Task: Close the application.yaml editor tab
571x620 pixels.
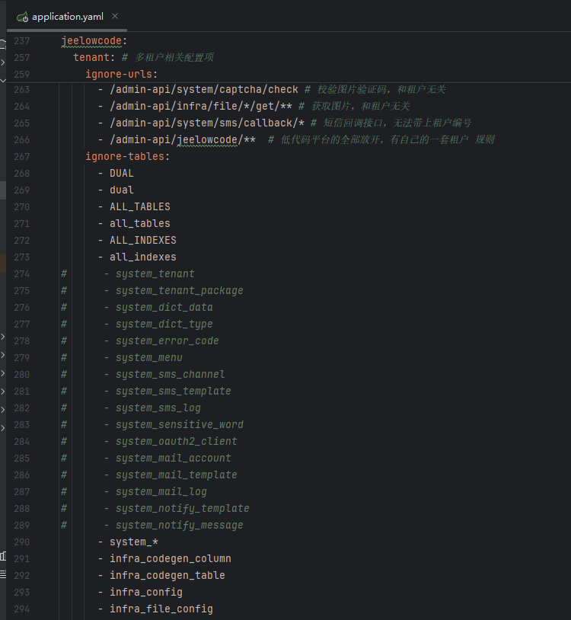Action: (115, 16)
